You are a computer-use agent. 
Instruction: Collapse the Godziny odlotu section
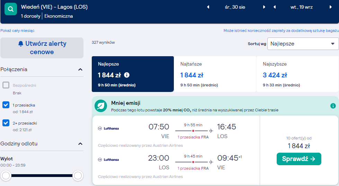coord(80,144)
